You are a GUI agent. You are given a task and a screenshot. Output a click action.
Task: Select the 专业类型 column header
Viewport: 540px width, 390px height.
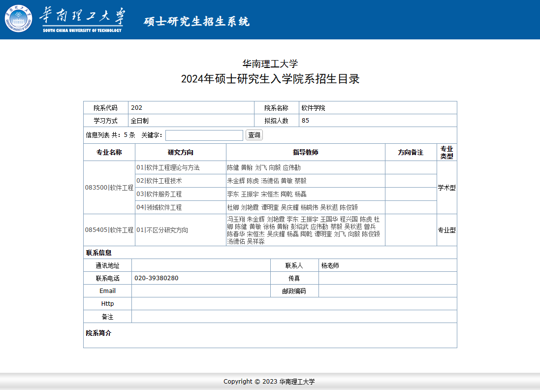446,152
